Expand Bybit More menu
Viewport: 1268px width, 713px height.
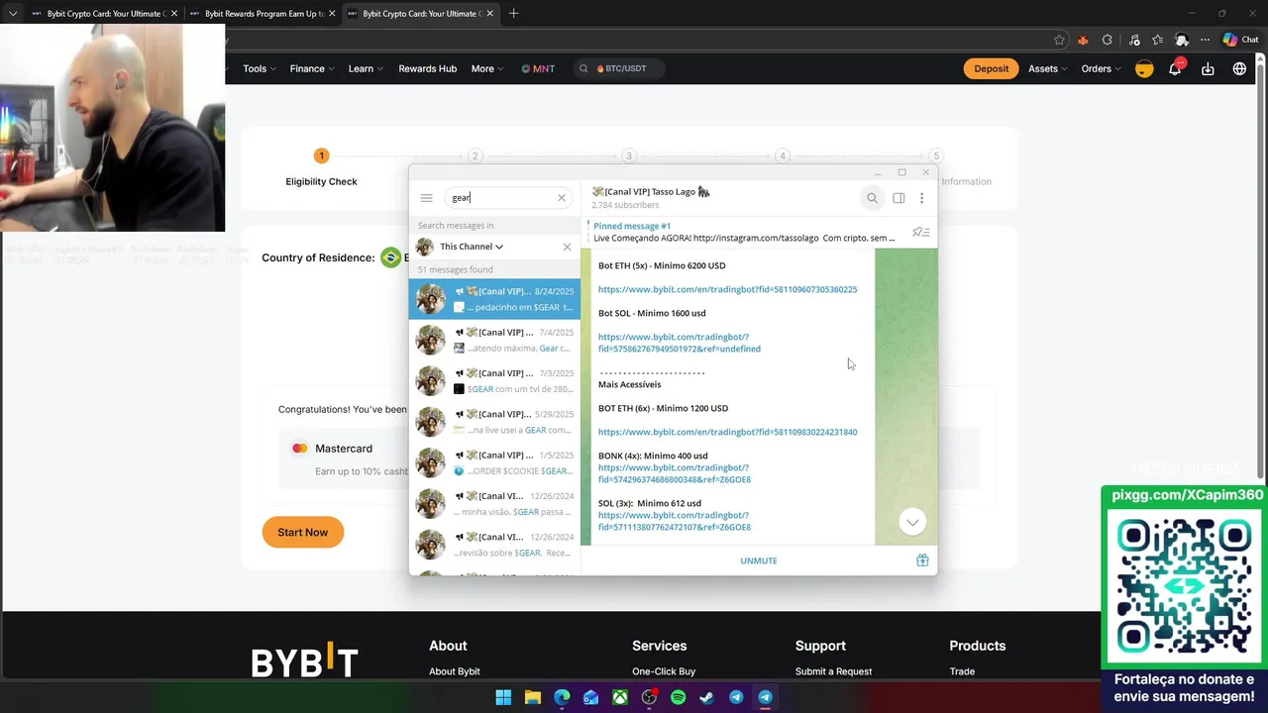click(x=487, y=68)
